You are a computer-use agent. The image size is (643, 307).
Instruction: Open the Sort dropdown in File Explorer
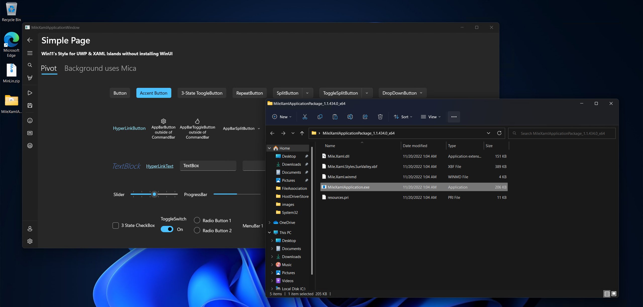click(x=403, y=117)
